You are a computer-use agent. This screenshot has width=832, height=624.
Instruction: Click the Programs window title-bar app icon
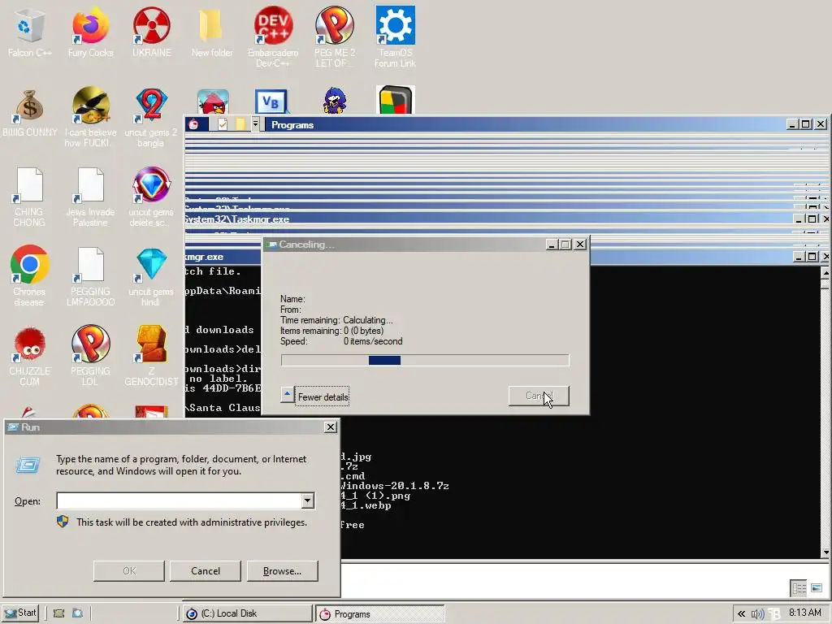click(x=193, y=124)
